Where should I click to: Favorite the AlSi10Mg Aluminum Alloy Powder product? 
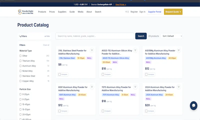[178, 50]
